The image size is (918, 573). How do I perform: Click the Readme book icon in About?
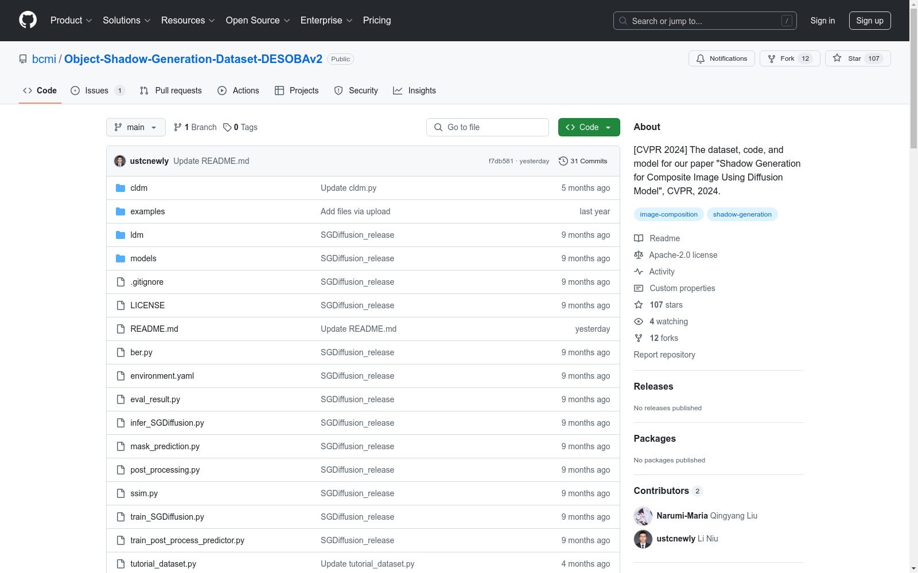[639, 238]
